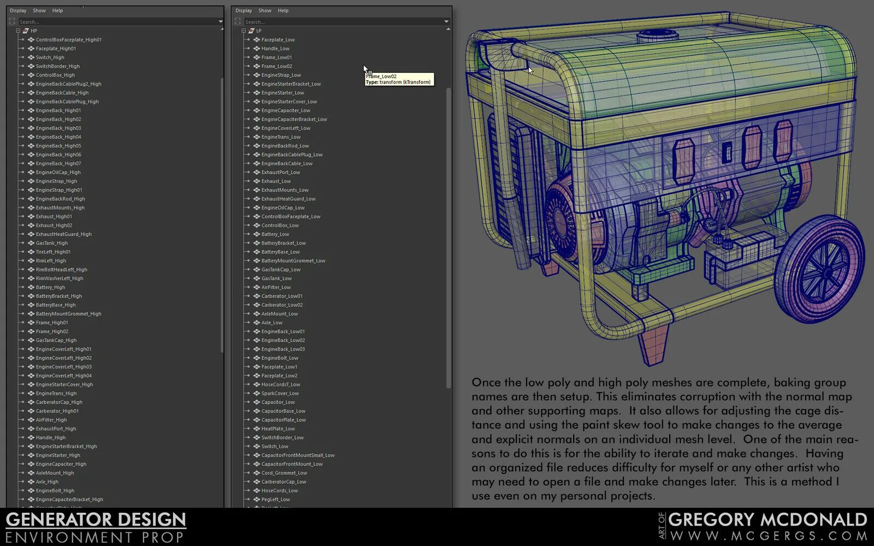Click the transform icon beside Axle_Low
The height and width of the screenshot is (546, 874).
click(x=257, y=323)
